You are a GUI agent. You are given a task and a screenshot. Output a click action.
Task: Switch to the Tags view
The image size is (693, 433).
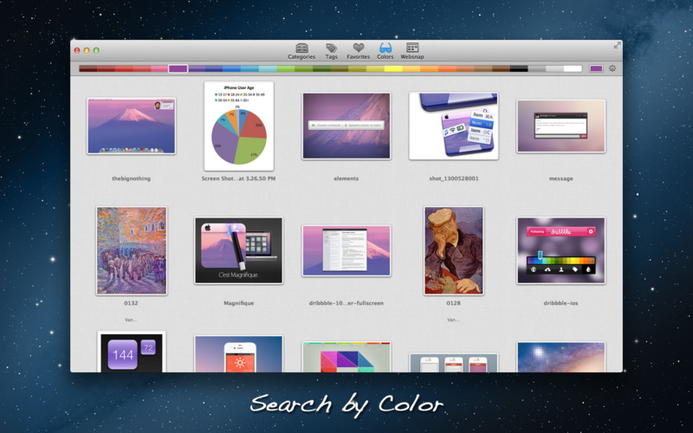tap(331, 49)
